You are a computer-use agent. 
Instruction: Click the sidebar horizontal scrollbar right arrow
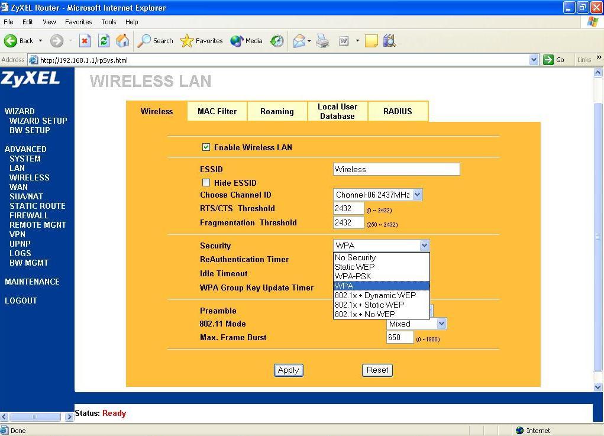click(x=69, y=416)
